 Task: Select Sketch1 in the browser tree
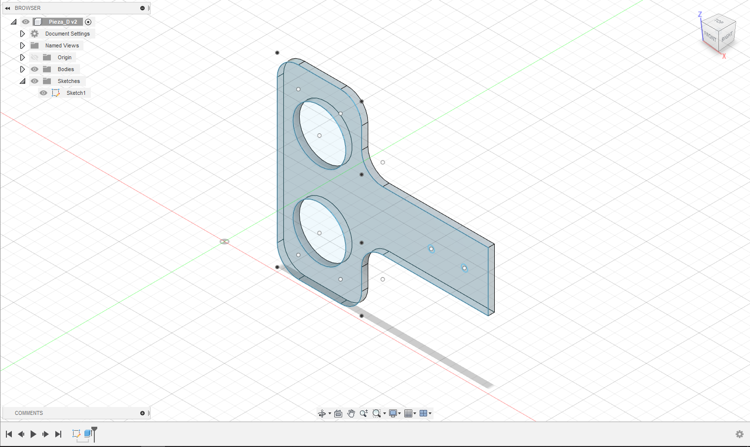point(76,93)
